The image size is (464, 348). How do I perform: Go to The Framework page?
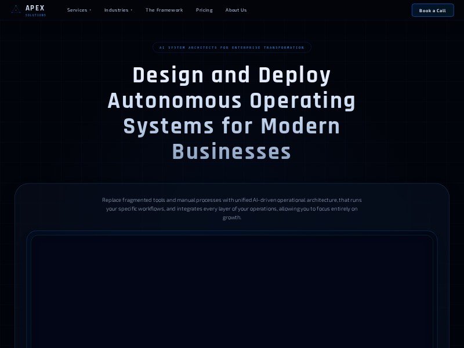(164, 10)
